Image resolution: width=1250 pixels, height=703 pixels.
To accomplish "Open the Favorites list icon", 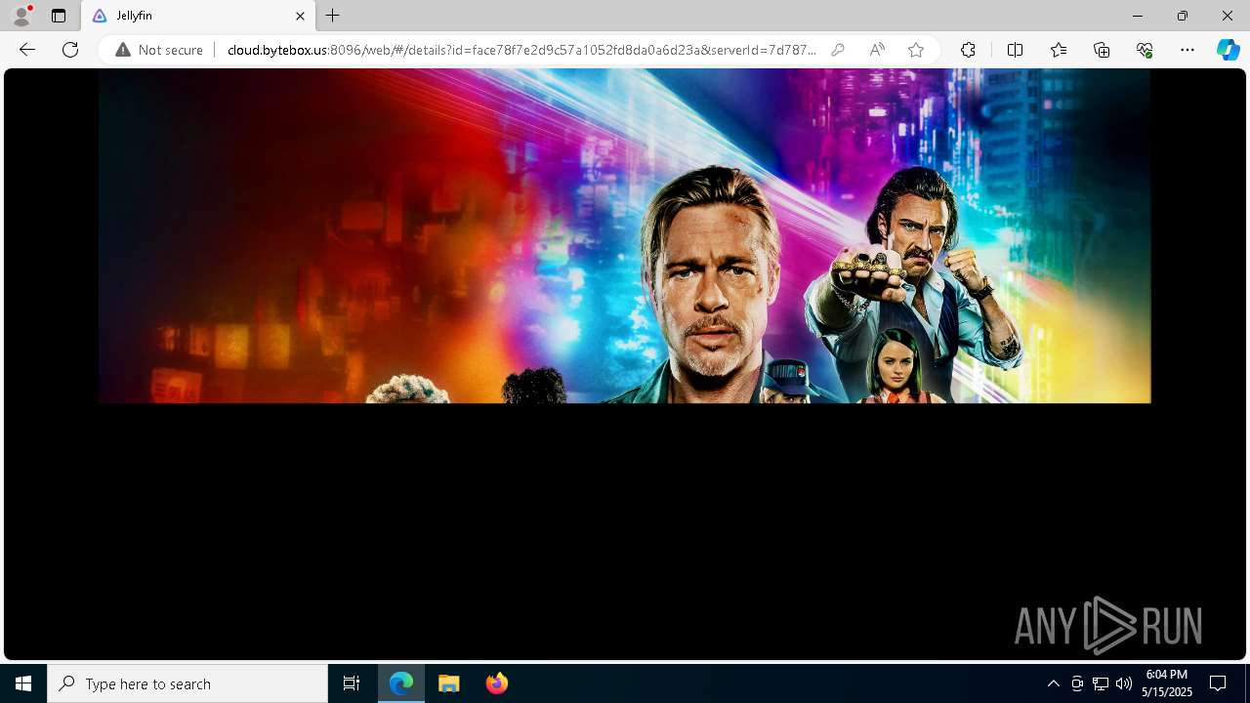I will pyautogui.click(x=1059, y=50).
